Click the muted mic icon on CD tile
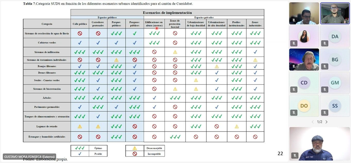 pos(293,90)
